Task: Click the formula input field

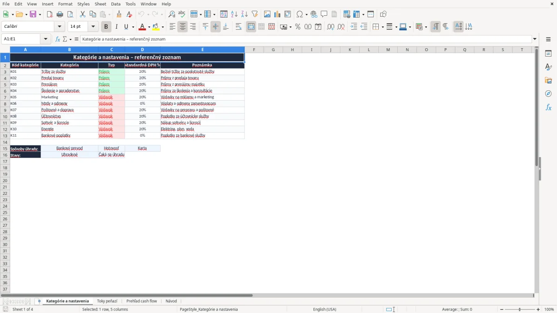Action: coord(306,39)
